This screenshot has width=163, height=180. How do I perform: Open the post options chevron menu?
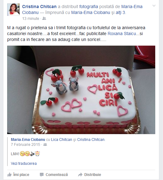[154, 6]
